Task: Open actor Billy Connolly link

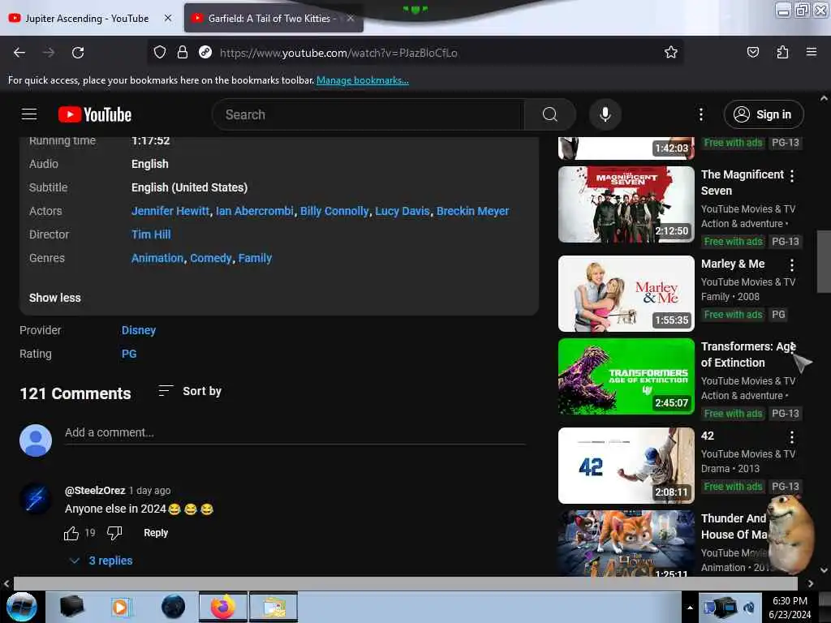Action: coord(334,211)
